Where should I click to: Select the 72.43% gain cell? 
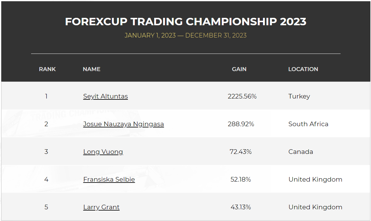pyautogui.click(x=241, y=152)
